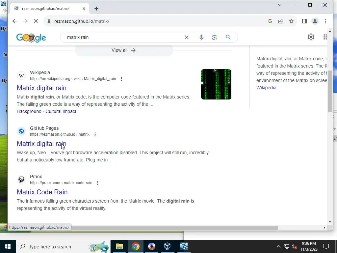Open the Google apps grid
Image resolution: width=337 pixels, height=253 pixels.
pos(325,37)
